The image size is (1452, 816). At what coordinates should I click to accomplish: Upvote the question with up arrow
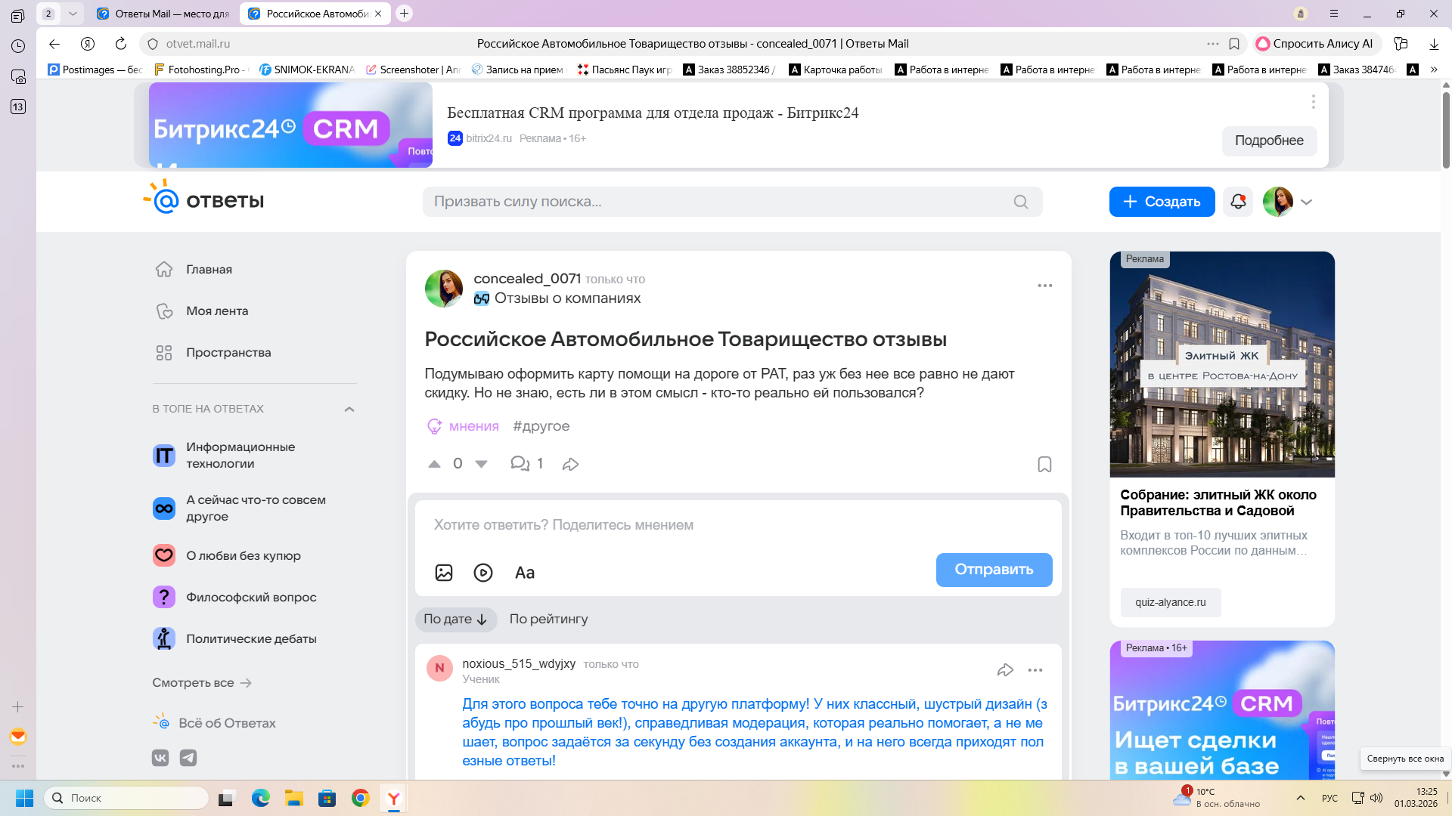pos(434,464)
